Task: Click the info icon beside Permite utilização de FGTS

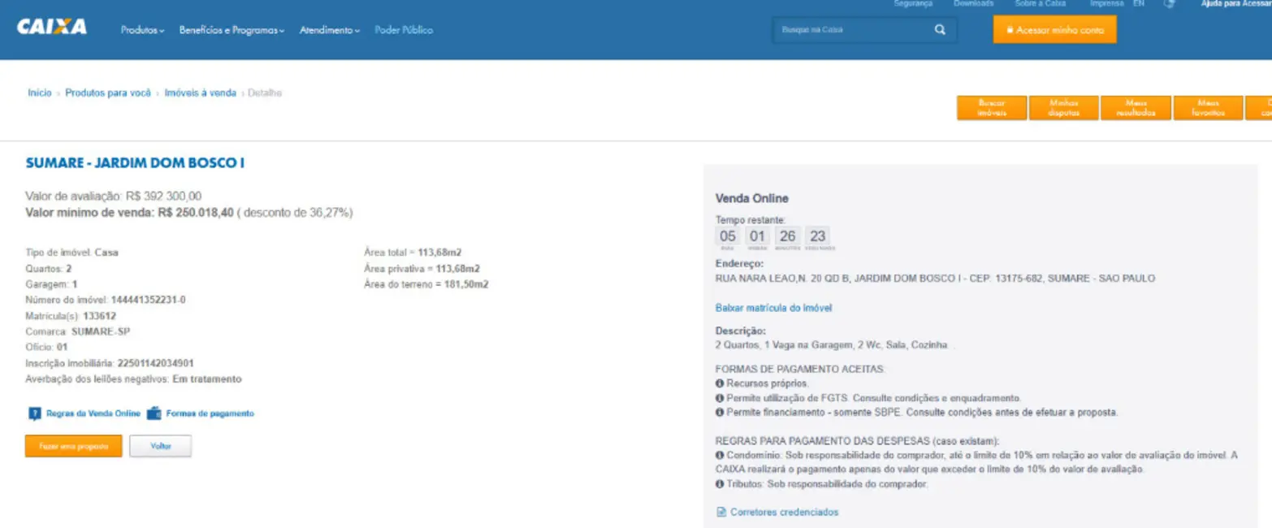Action: point(720,398)
